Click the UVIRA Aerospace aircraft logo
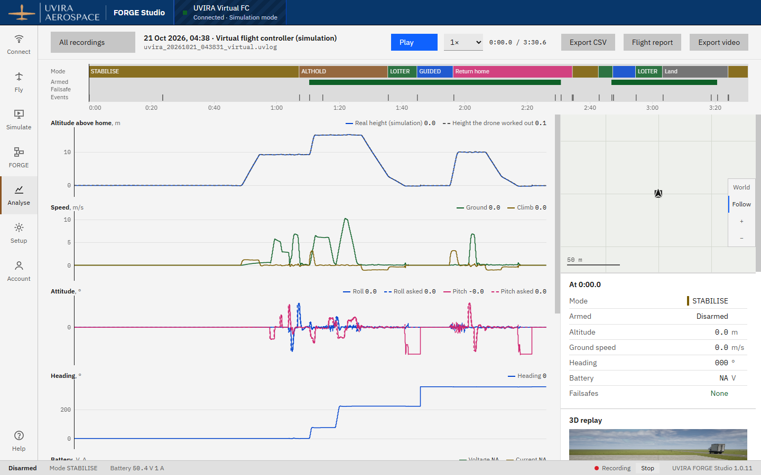761x475 pixels. 22,12
